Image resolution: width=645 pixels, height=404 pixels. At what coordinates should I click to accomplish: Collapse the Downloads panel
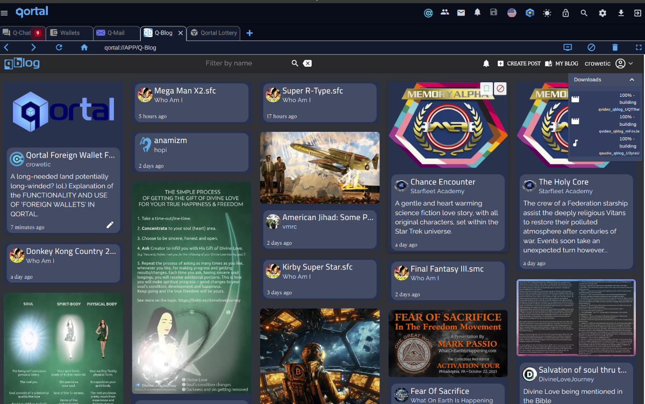click(632, 80)
